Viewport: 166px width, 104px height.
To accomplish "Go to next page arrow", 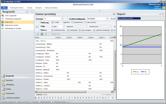I will tap(113, 95).
